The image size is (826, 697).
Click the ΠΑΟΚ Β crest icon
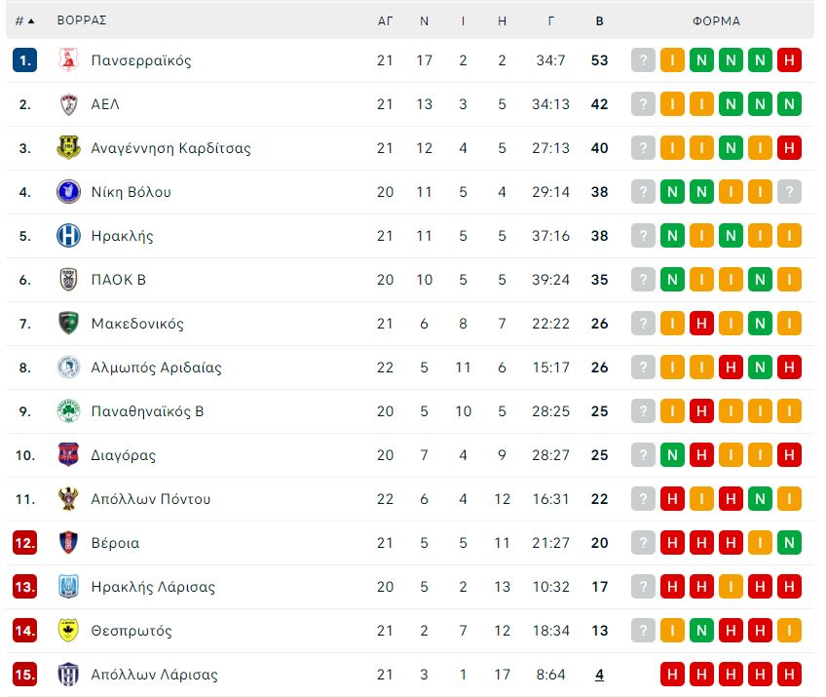pyautogui.click(x=68, y=280)
